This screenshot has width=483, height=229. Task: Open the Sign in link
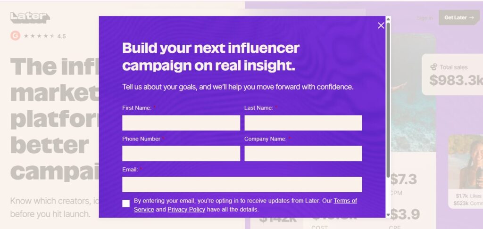click(425, 18)
